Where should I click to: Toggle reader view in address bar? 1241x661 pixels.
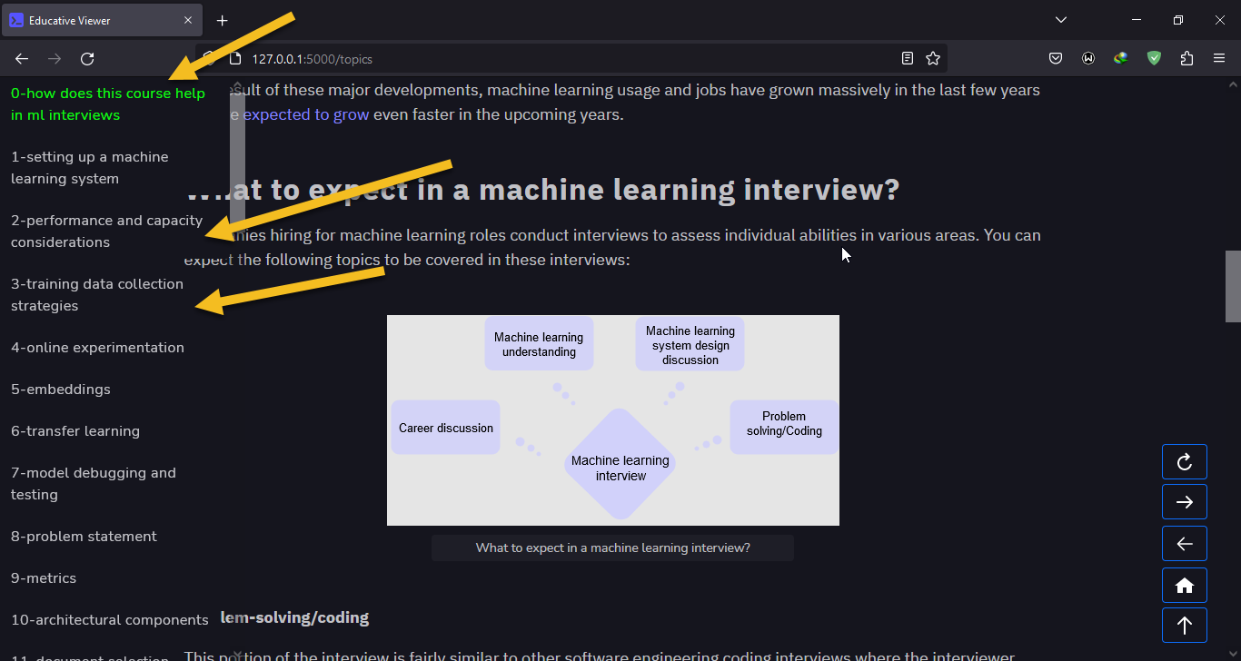[907, 59]
